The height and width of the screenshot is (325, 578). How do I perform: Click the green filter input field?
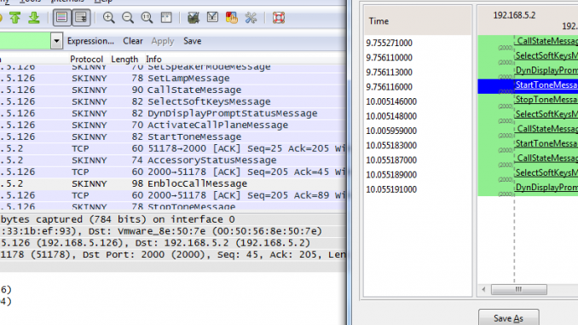[25, 41]
